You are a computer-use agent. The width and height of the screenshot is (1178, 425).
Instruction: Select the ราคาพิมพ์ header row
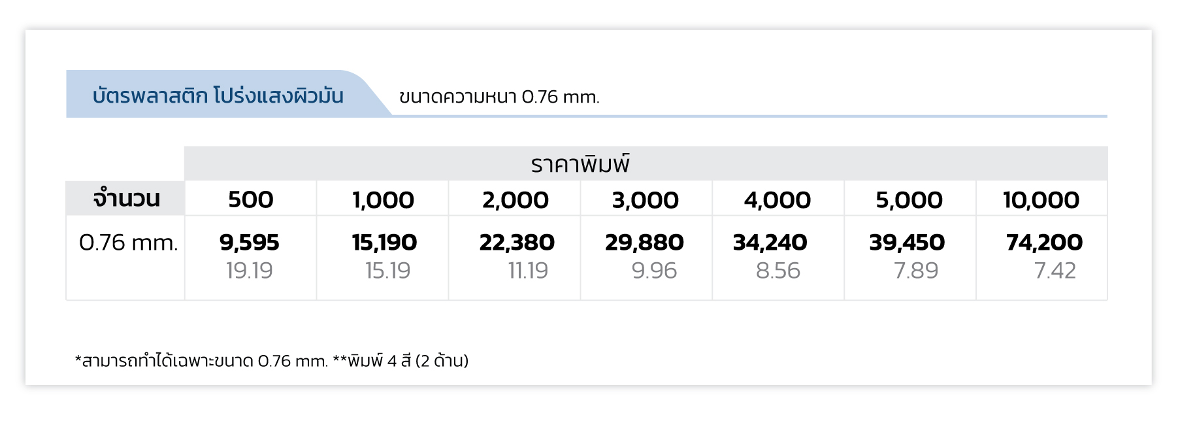[646, 163]
